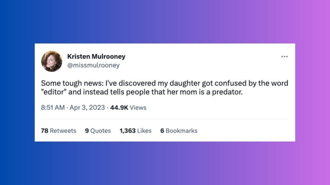Click the 8:51 AM timestamp

(x=53, y=107)
